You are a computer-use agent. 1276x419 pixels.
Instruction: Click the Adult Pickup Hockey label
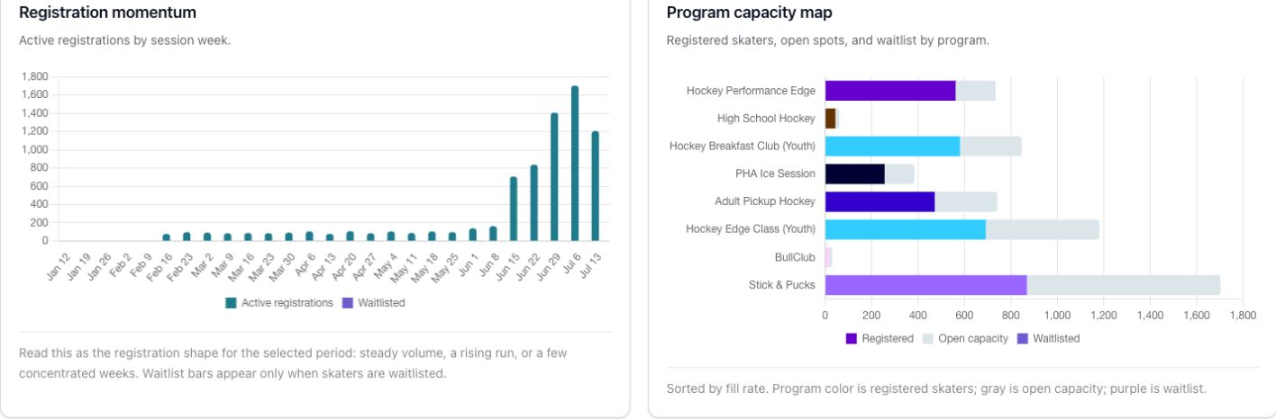coord(765,201)
